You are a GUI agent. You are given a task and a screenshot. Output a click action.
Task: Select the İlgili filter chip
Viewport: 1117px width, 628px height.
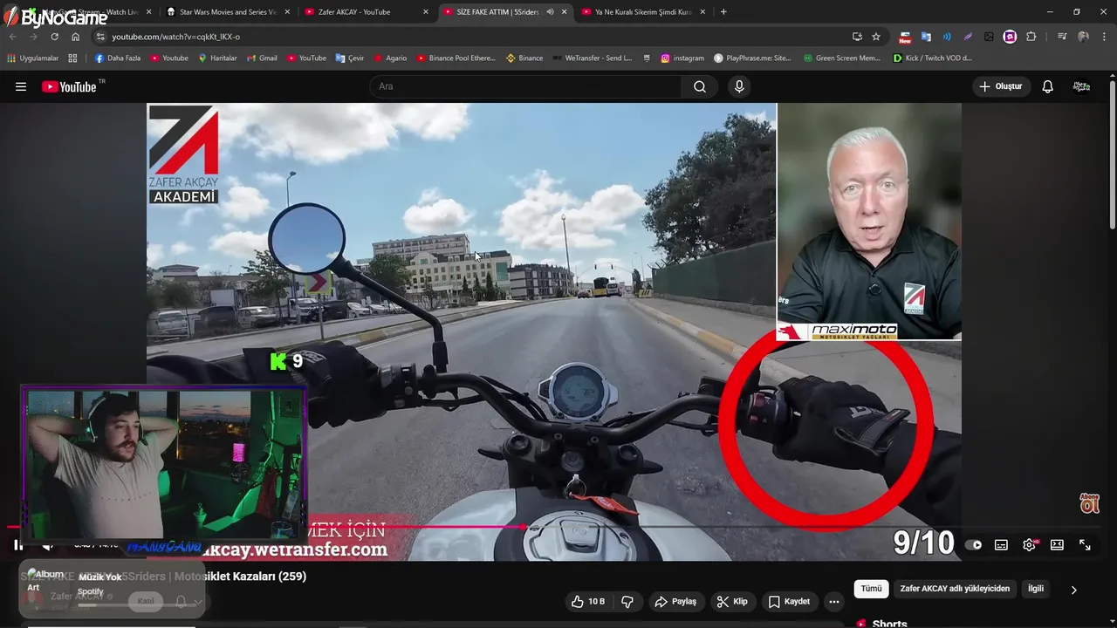point(1036,589)
